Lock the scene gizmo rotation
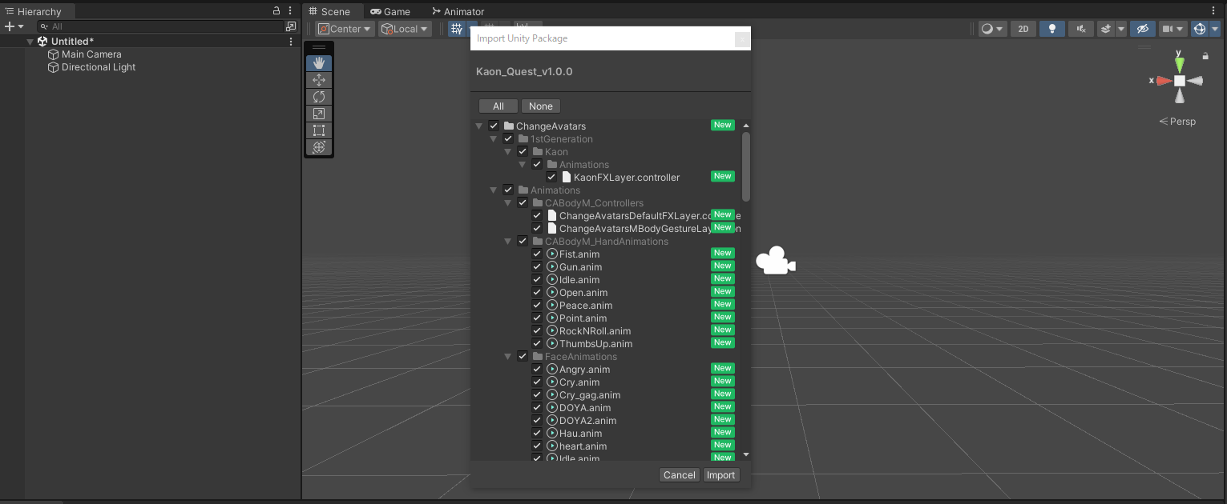 click(1205, 56)
